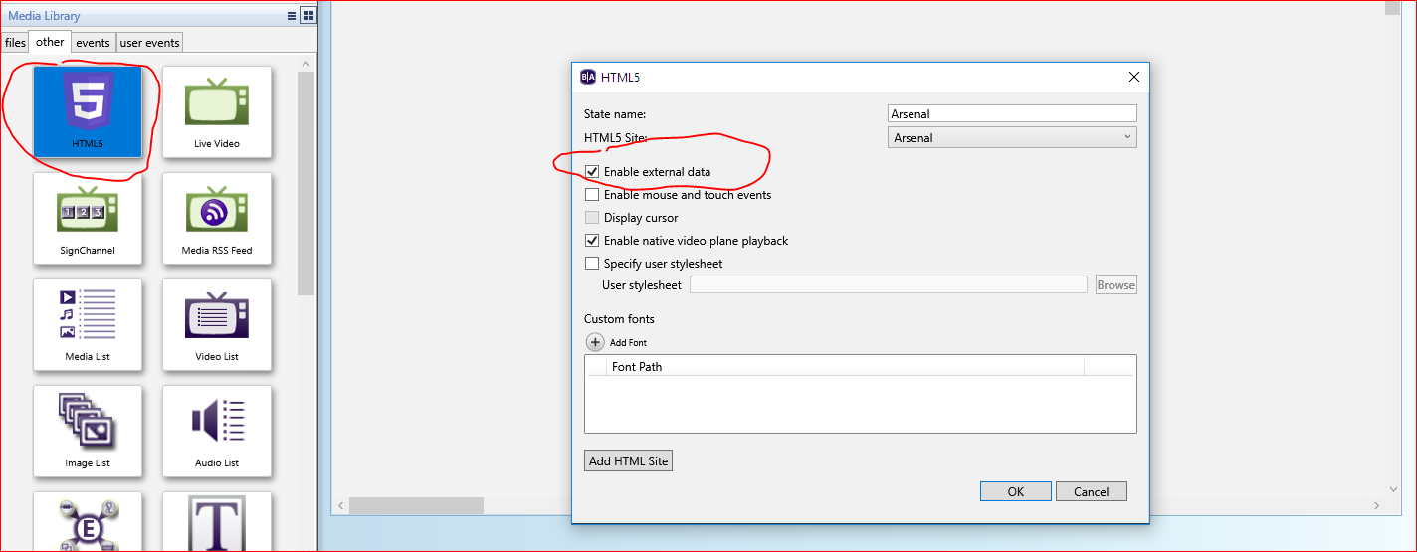This screenshot has width=1417, height=552.
Task: Check Specify user stylesheet
Action: pos(592,264)
